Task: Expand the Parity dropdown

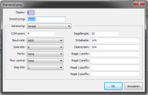Action: coord(45,54)
